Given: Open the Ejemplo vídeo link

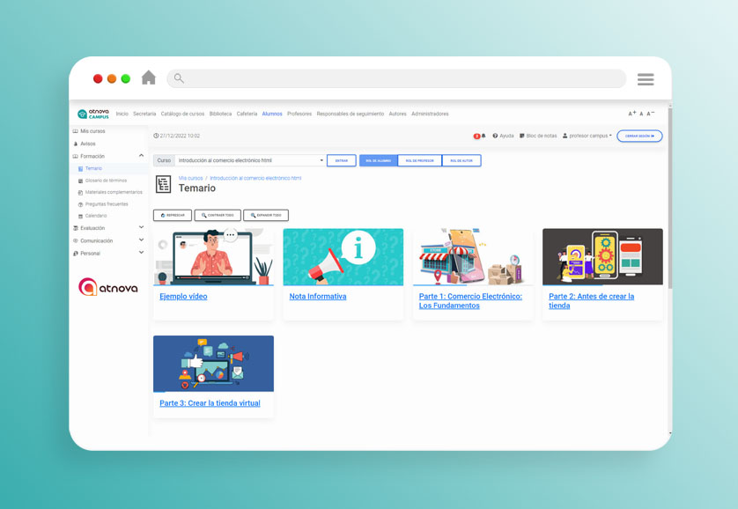Looking at the screenshot, I should click(183, 297).
